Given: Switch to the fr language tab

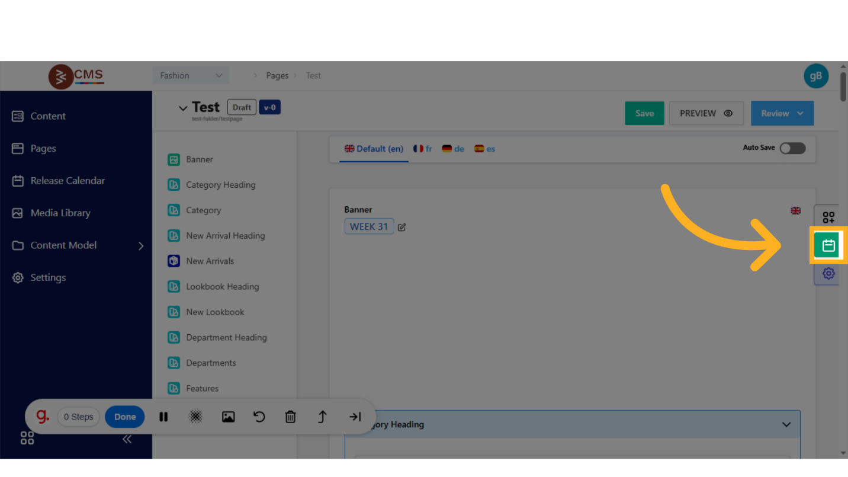Looking at the screenshot, I should point(423,149).
